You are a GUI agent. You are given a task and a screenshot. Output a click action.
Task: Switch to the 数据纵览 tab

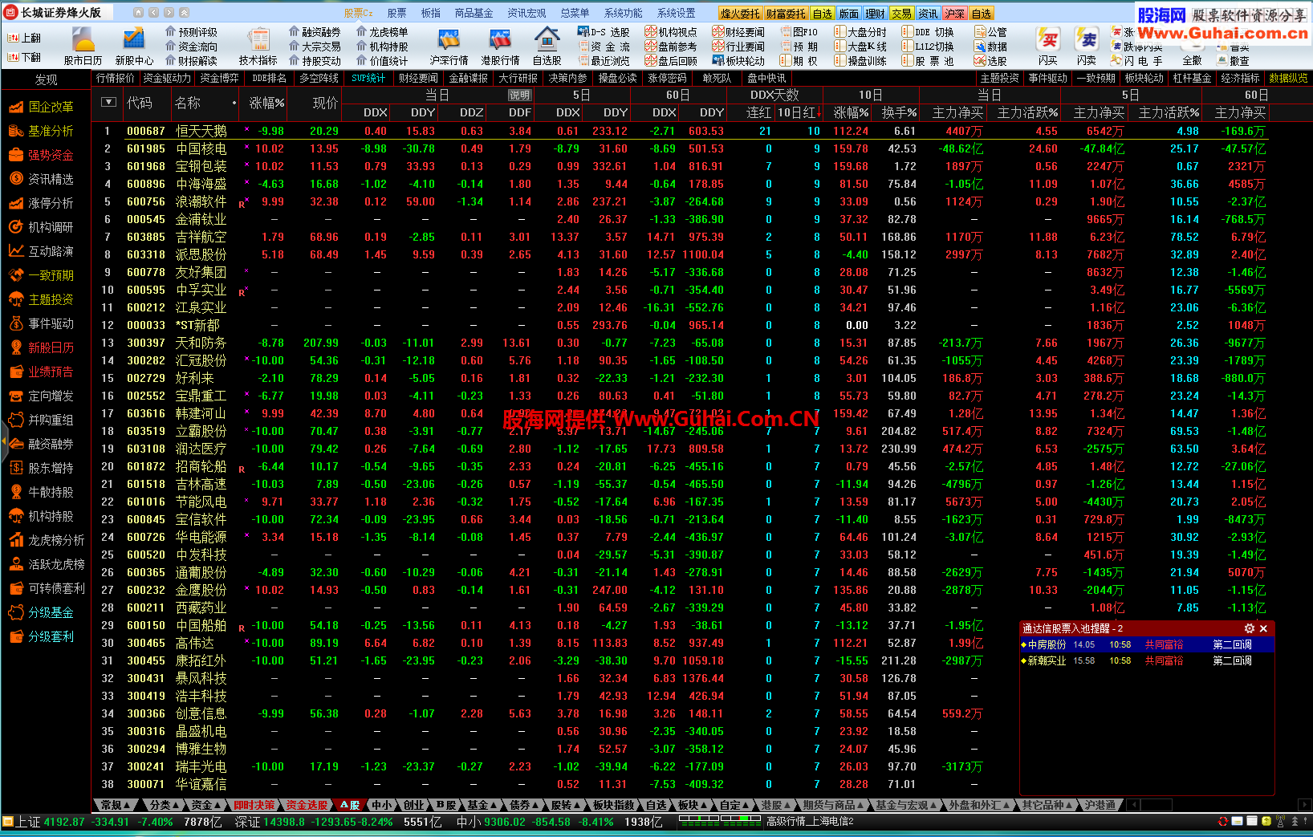coord(1288,78)
